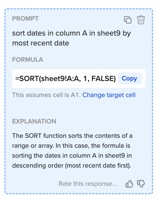Click the explanation paragraph text
Viewport: 158px width, 199px height.
(72, 150)
